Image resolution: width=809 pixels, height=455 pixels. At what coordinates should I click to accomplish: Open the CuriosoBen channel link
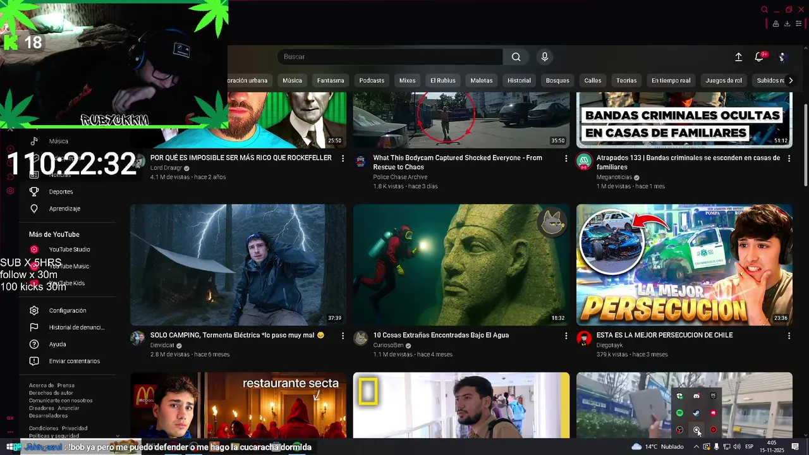tap(388, 346)
